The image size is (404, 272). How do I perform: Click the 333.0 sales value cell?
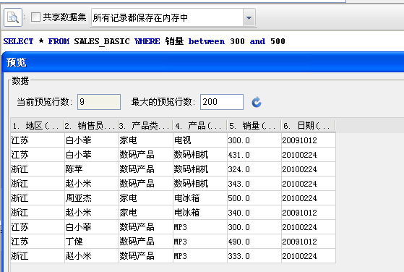[x=254, y=256]
